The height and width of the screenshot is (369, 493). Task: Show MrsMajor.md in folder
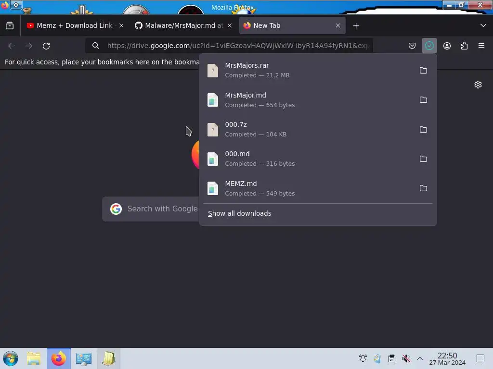pyautogui.click(x=423, y=100)
